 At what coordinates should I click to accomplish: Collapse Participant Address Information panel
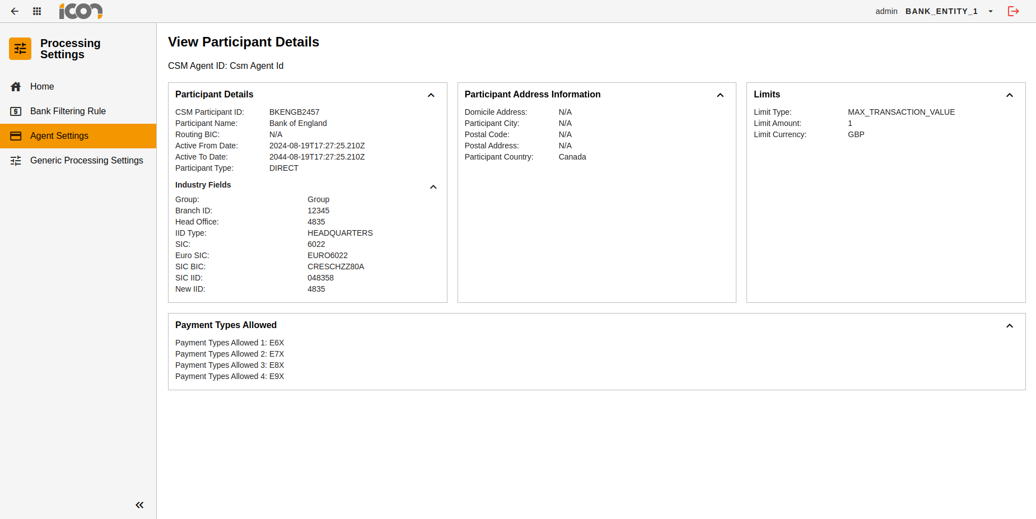[720, 95]
